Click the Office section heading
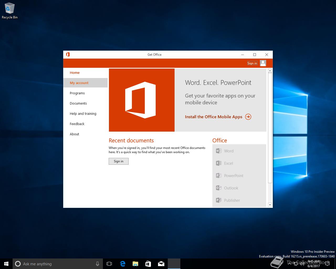Viewport: 336px width, 269px height. tap(220, 140)
